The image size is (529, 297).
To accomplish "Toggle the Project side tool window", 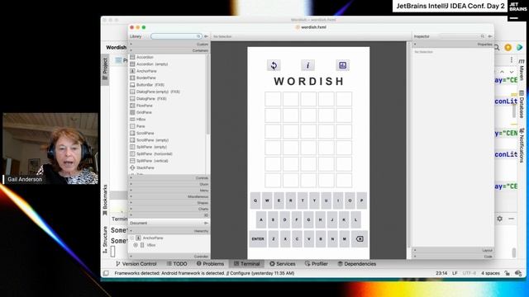I will (x=105, y=69).
